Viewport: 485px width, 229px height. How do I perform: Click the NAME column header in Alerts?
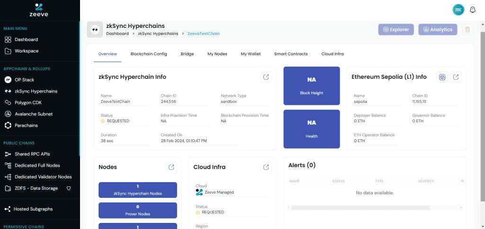pyautogui.click(x=294, y=181)
